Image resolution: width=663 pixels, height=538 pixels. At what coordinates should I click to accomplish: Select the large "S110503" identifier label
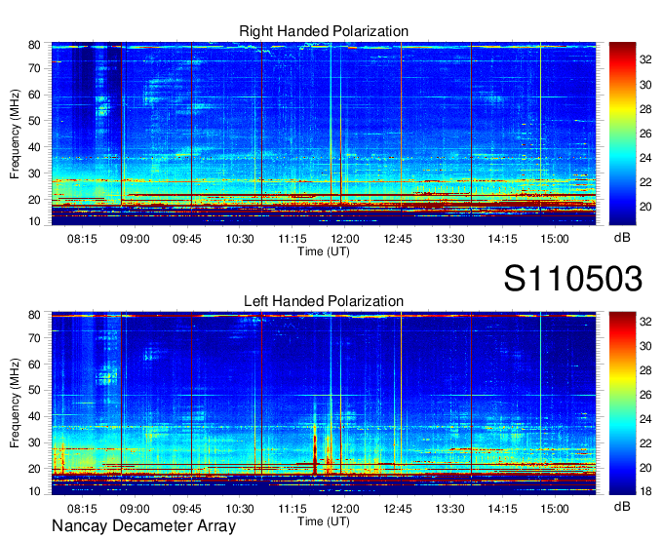[573, 278]
